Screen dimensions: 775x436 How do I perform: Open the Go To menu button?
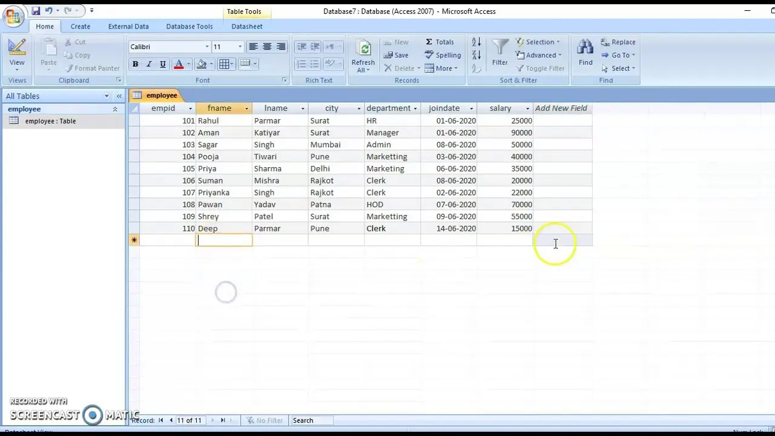[x=618, y=55]
